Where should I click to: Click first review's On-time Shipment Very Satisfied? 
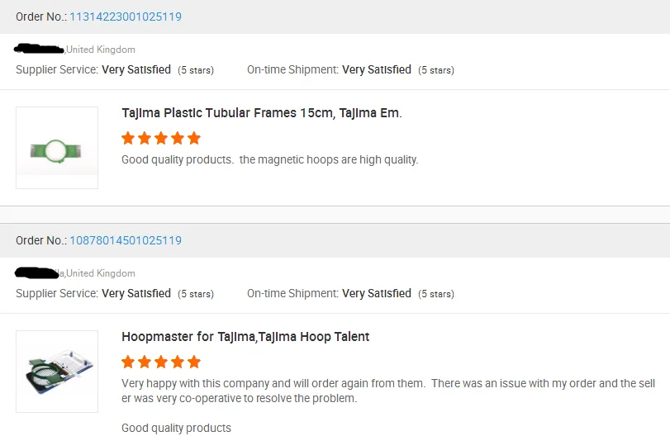(377, 70)
